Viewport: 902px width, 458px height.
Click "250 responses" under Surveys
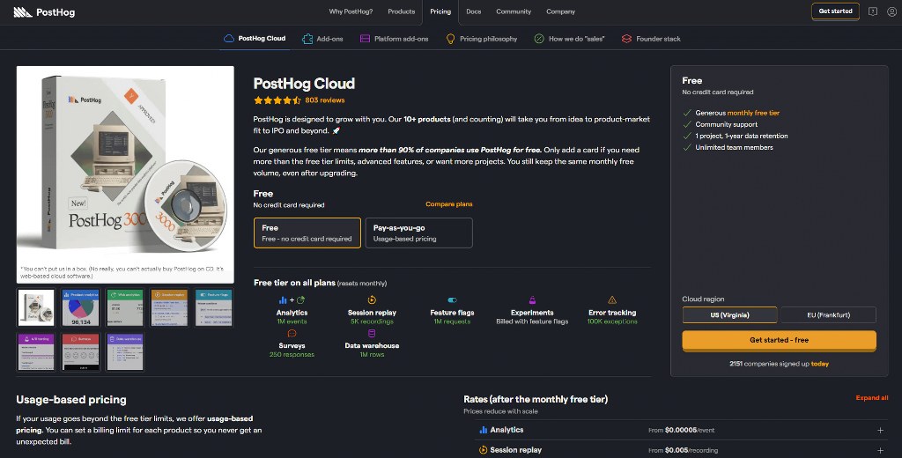coord(292,354)
